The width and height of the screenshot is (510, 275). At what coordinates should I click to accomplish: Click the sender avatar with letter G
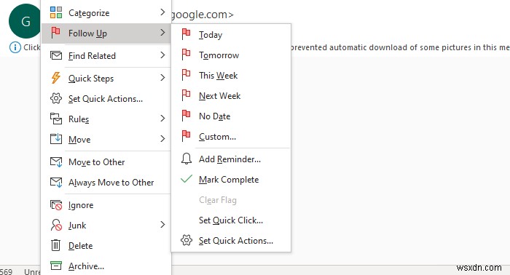pos(25,21)
